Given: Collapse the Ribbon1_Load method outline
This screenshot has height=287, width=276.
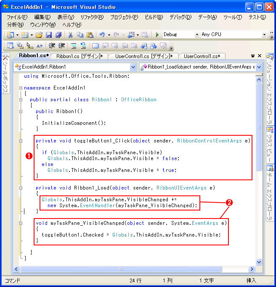Looking at the screenshot, I should [x=21, y=188].
